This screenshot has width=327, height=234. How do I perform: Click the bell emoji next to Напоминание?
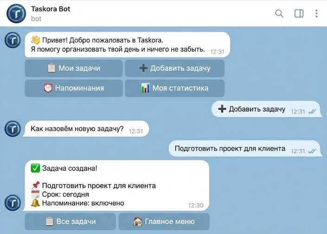click(x=35, y=203)
